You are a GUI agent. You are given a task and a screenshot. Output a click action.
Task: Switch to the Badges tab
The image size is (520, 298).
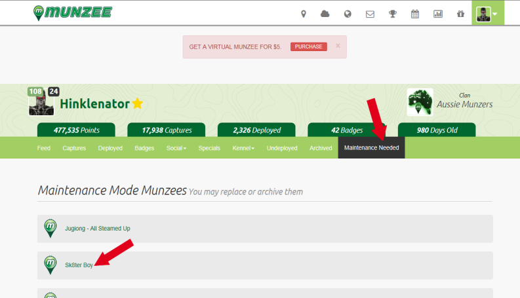tap(145, 148)
